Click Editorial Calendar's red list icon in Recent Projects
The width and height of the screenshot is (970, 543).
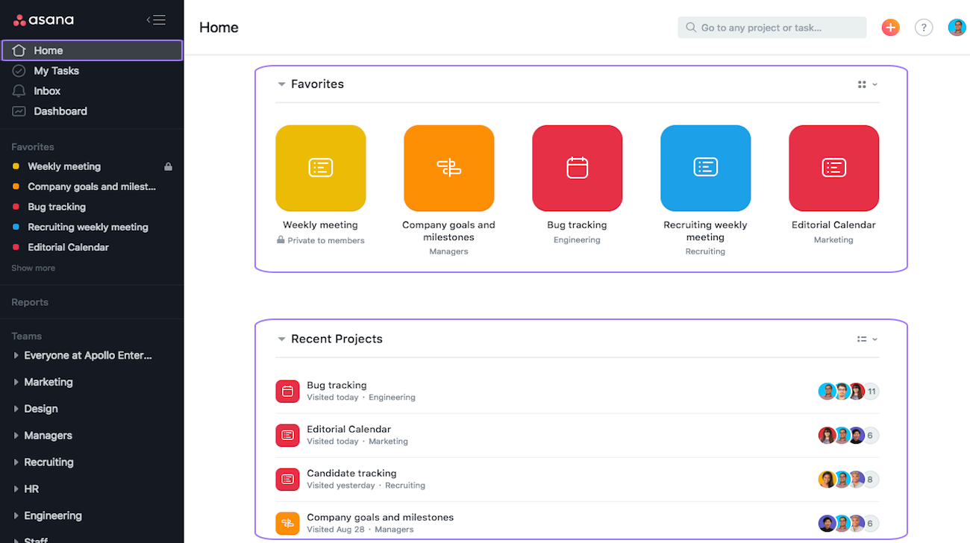click(x=287, y=435)
